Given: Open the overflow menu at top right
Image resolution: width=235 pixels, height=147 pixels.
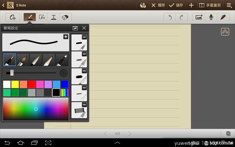Looking at the screenshot, I should [x=229, y=5].
